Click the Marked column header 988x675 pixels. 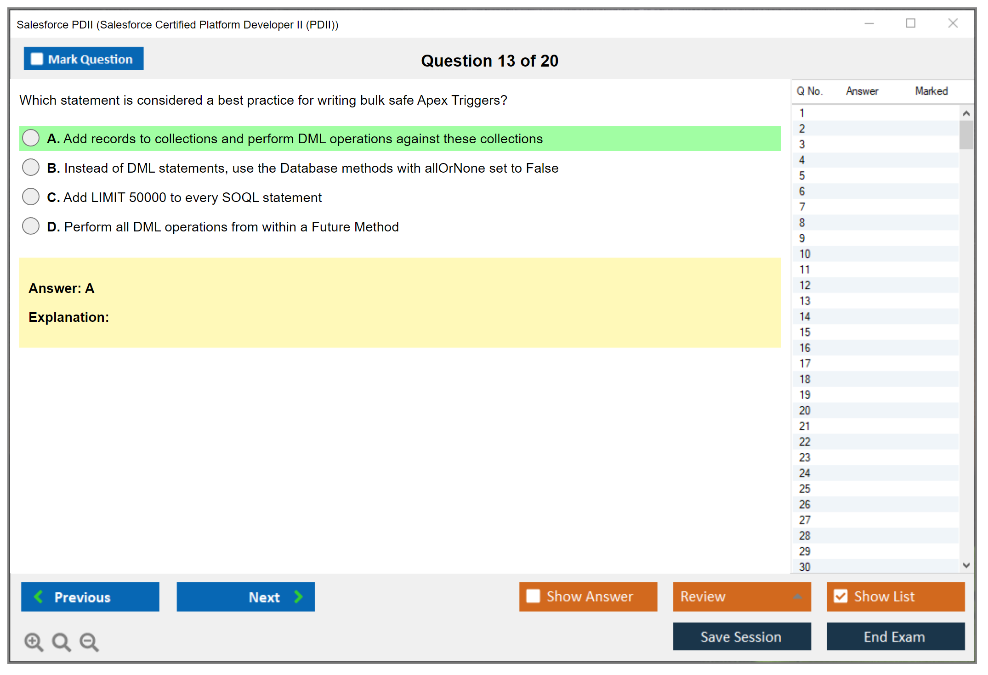point(931,91)
